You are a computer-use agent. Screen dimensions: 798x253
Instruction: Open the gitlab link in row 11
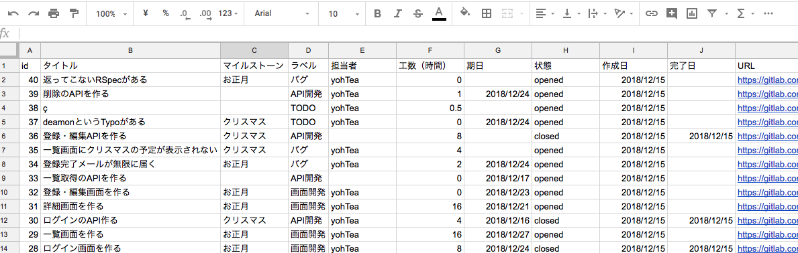(768, 206)
